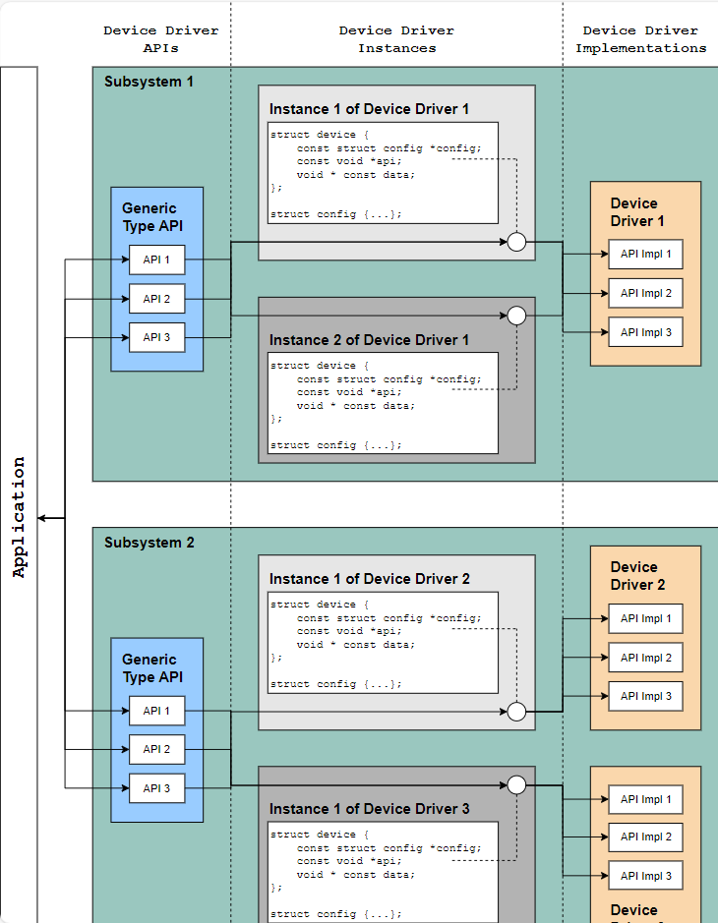Click API Impl 2 in Device Driver 2

click(645, 658)
